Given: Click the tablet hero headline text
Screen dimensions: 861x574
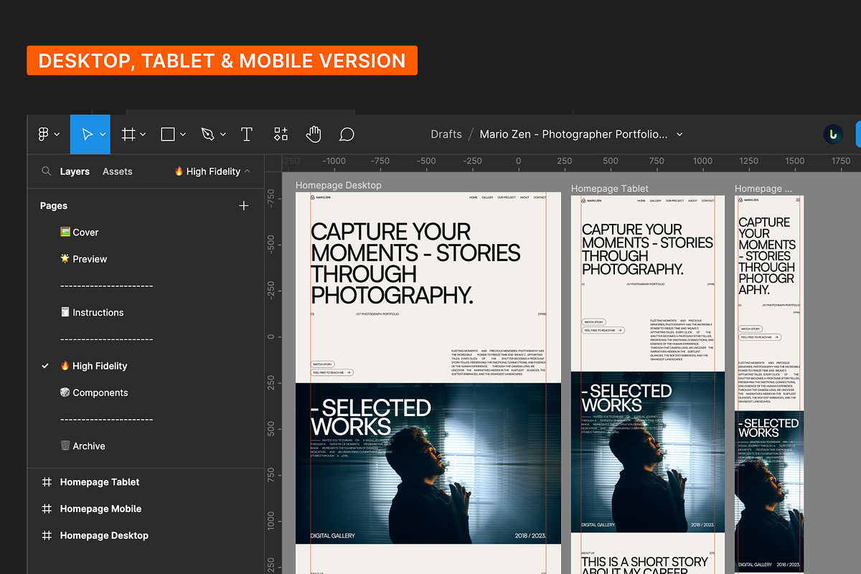Looking at the screenshot, I should 647,250.
